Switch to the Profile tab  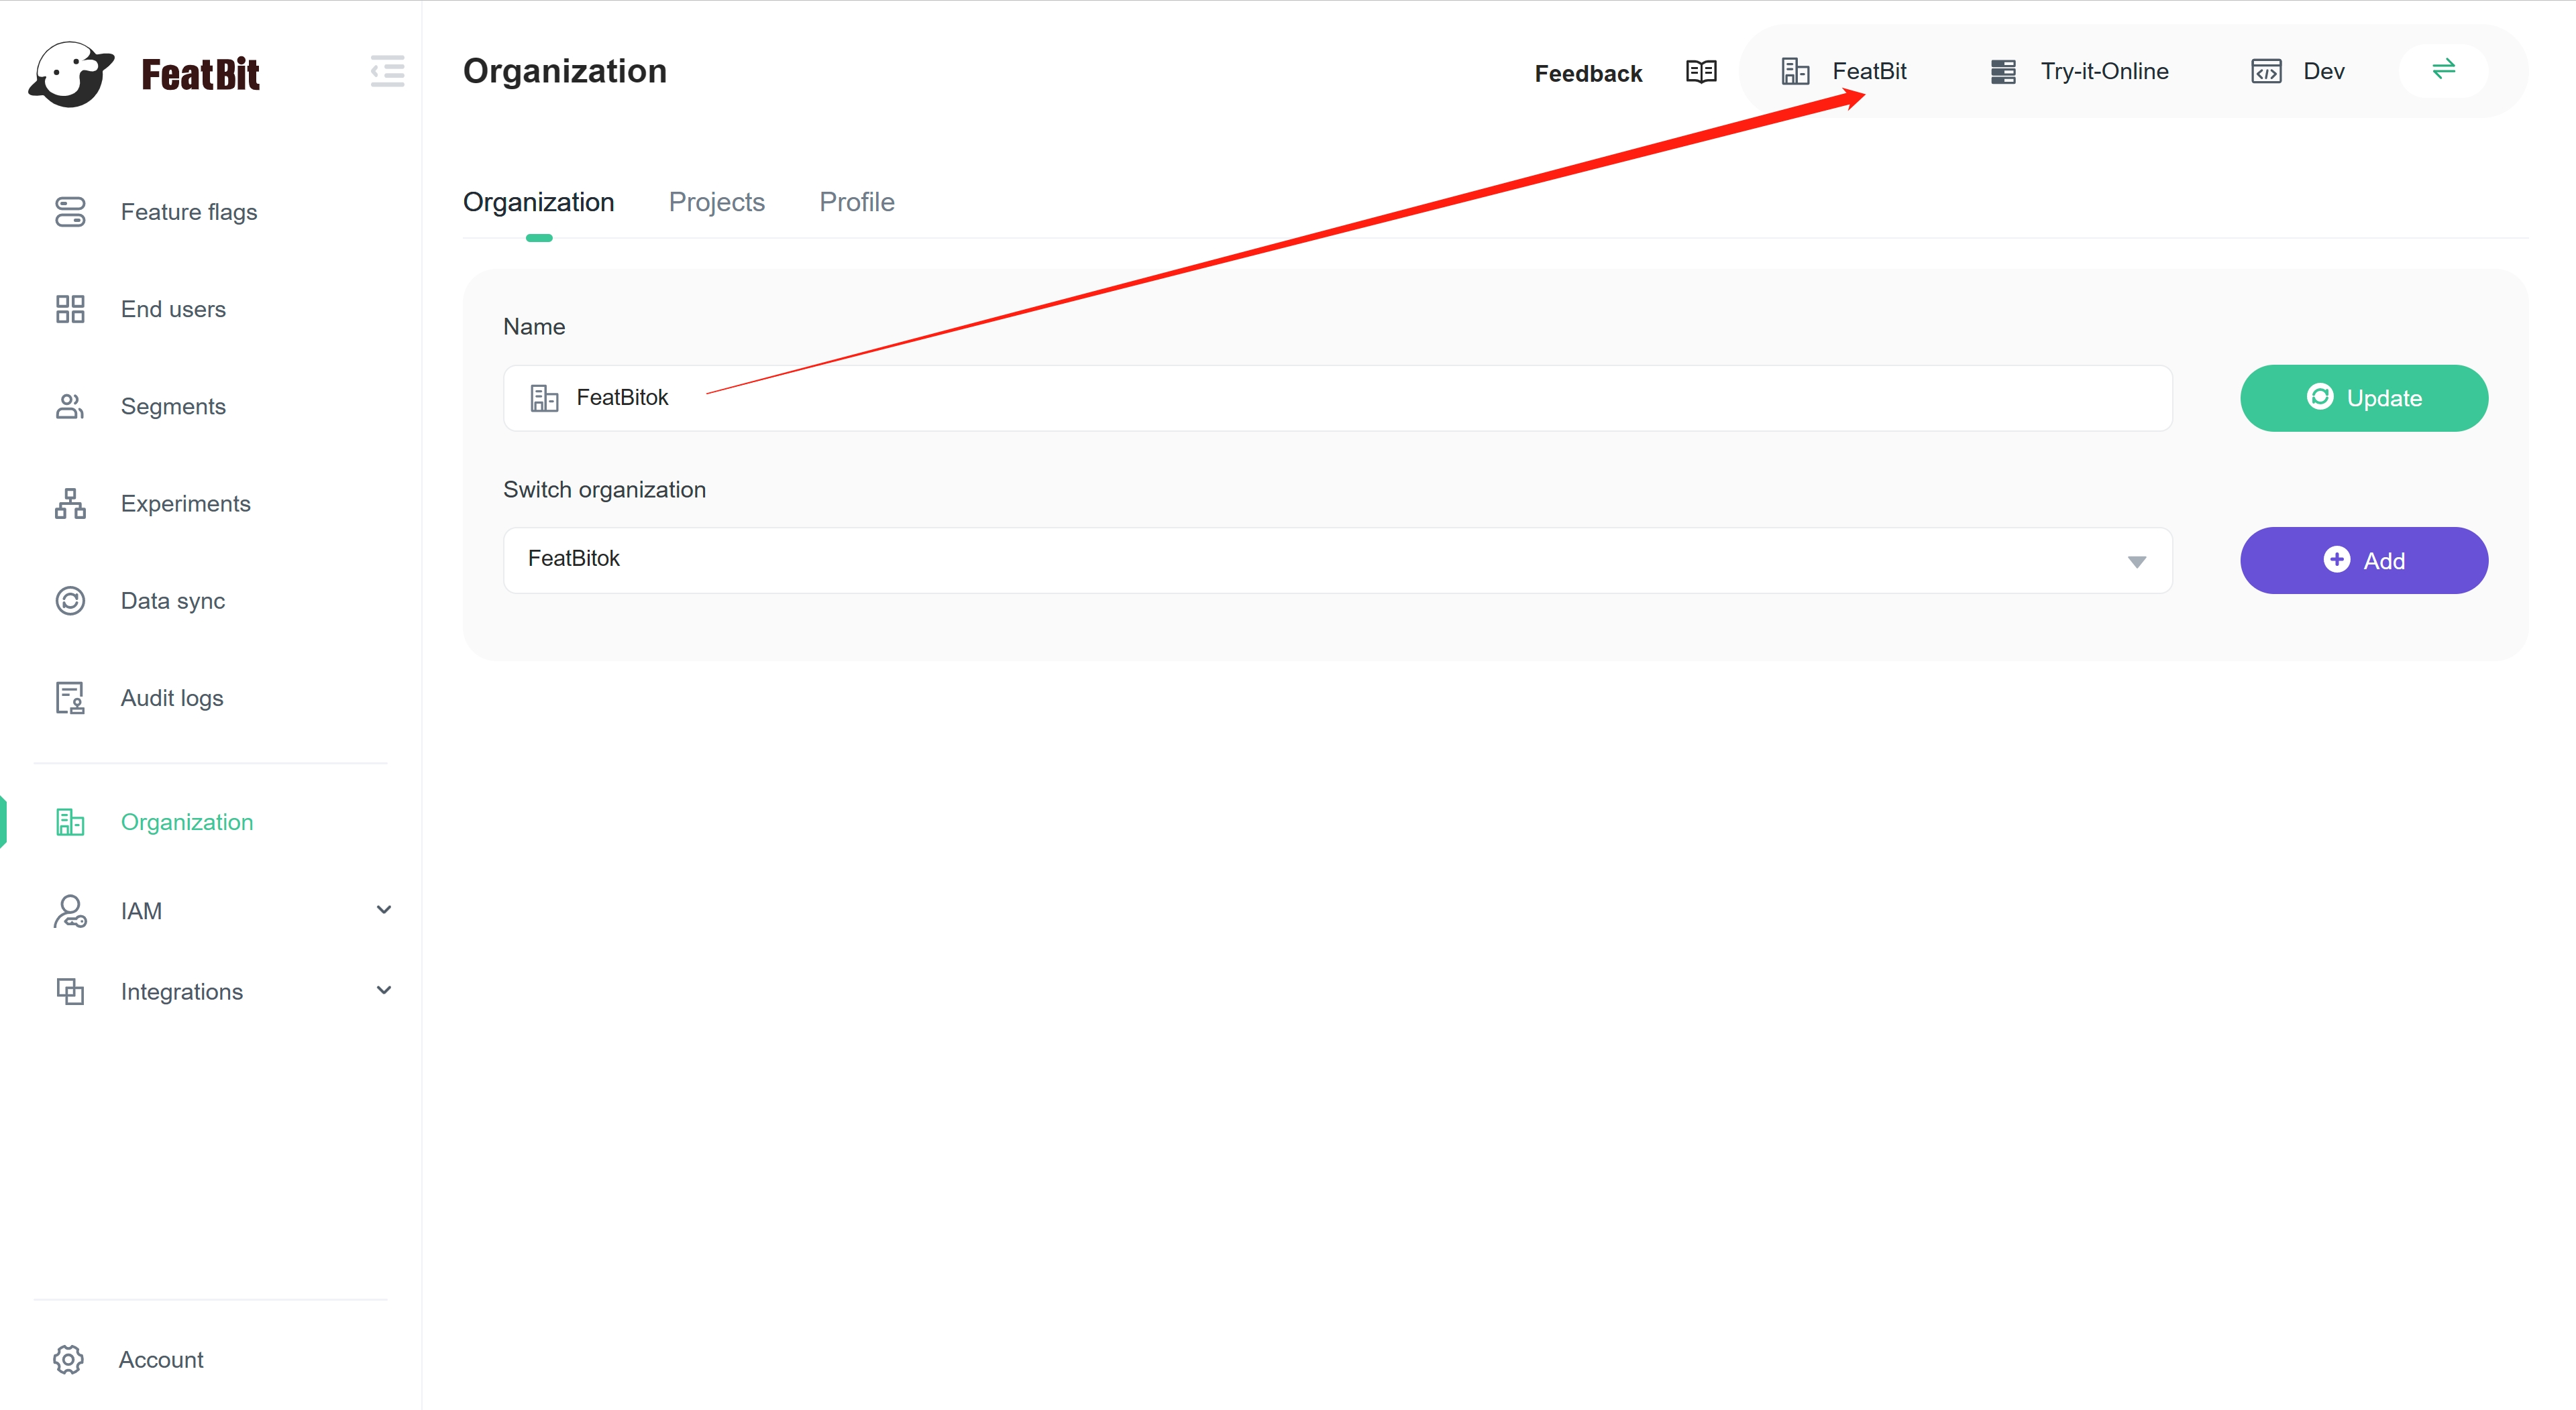tap(856, 201)
